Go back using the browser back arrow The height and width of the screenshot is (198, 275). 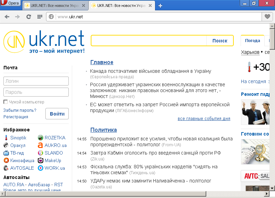click(7, 17)
